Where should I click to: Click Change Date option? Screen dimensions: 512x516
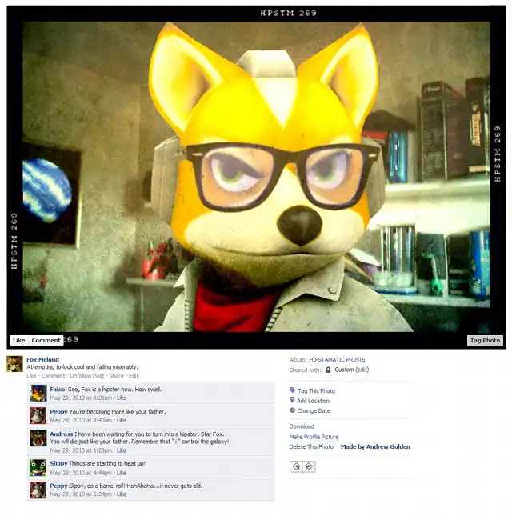(313, 410)
